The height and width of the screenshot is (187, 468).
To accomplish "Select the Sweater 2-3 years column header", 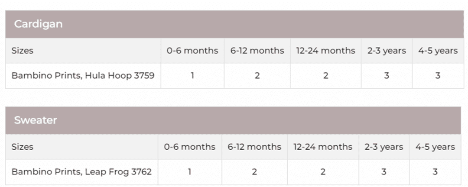I will point(383,147).
